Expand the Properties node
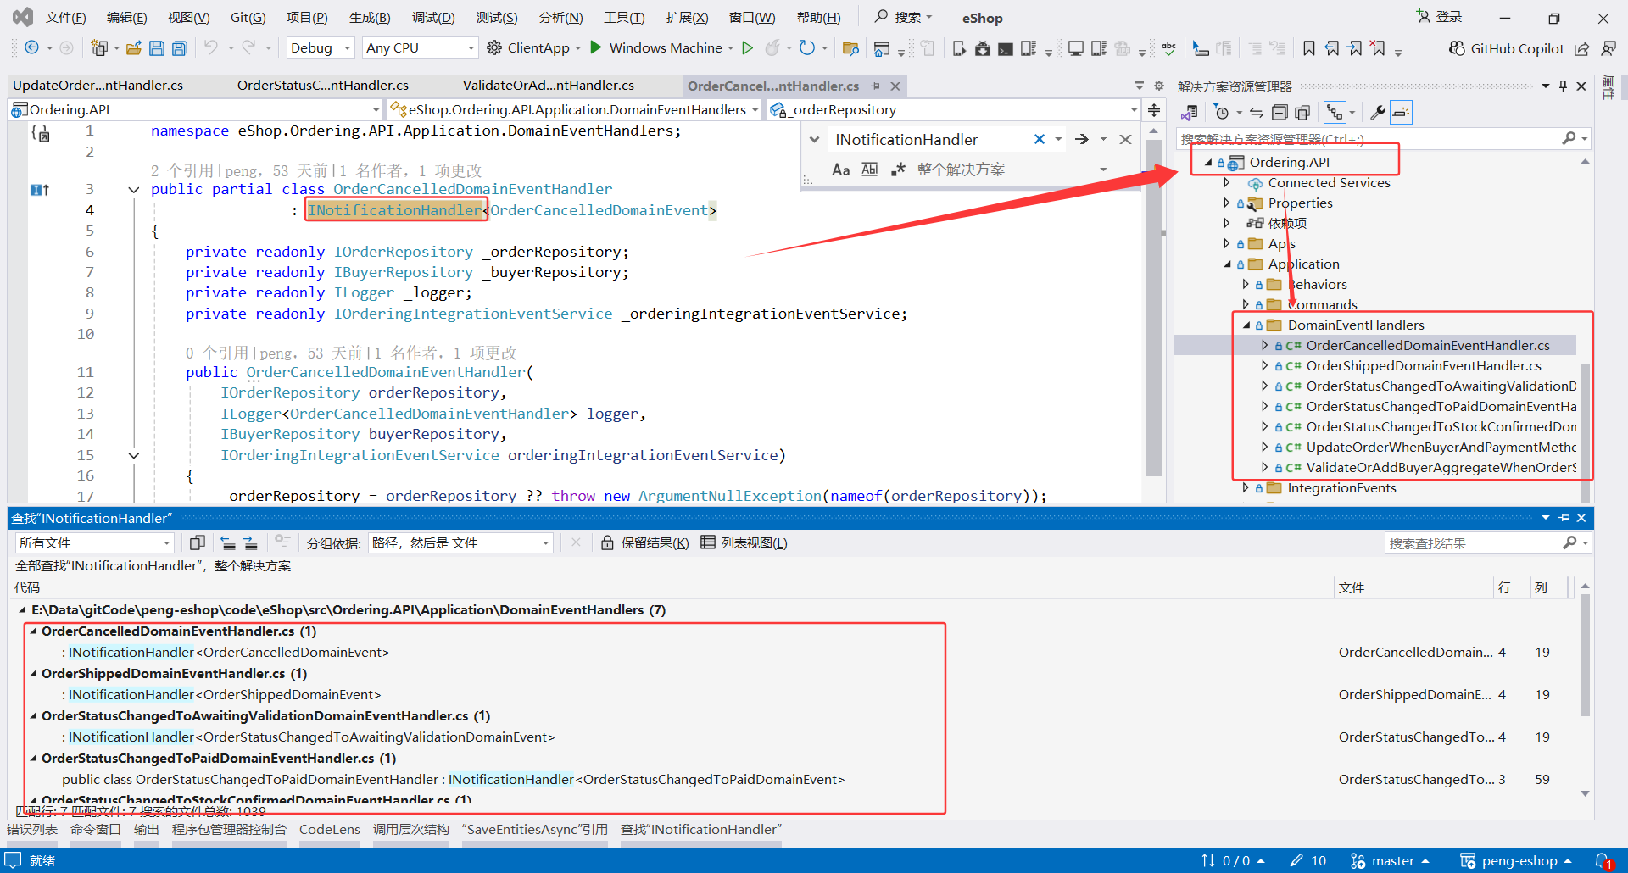This screenshot has width=1628, height=873. click(1227, 203)
